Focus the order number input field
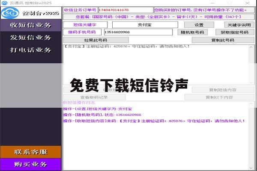The image size is (257, 171). pyautogui.click(x=126, y=10)
